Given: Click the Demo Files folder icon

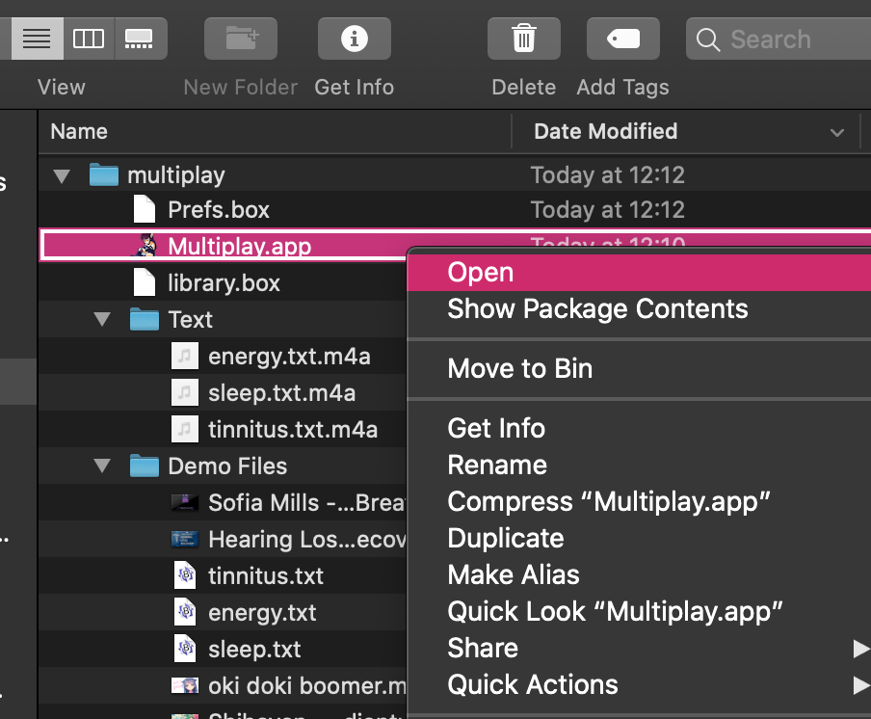Looking at the screenshot, I should pos(145,466).
